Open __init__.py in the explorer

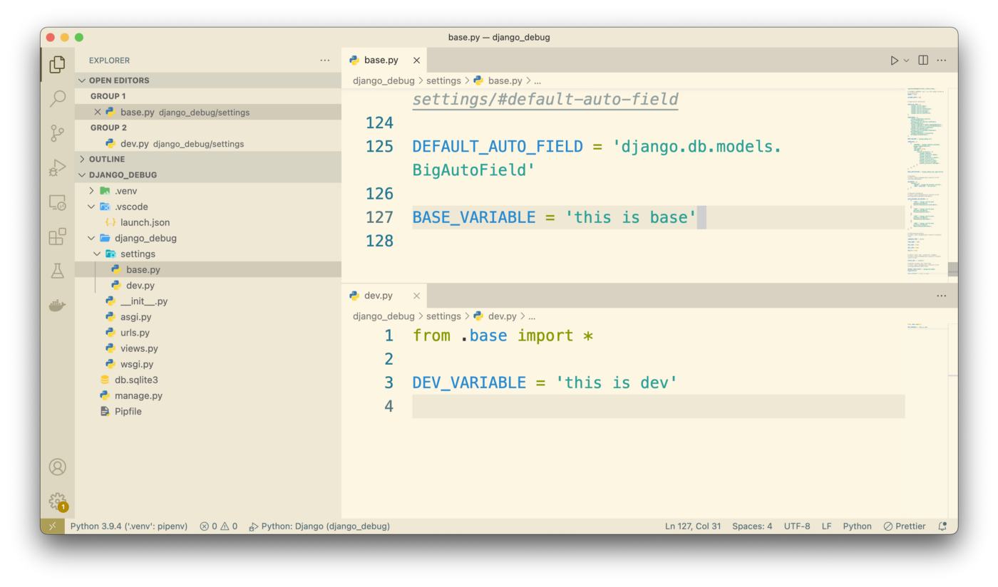208,301
